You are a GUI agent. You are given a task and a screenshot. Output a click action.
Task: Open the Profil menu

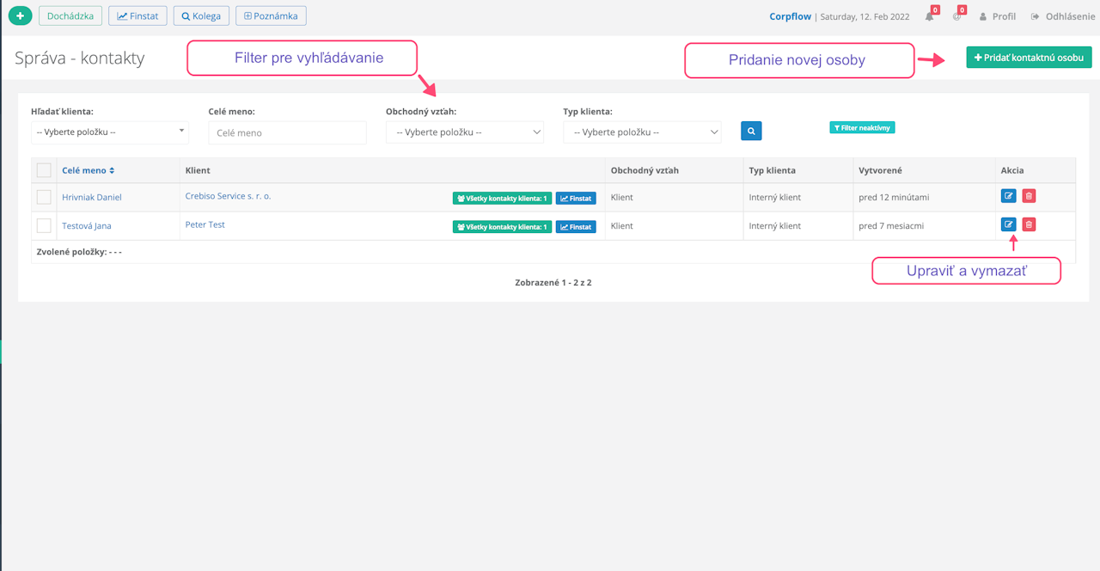point(997,16)
